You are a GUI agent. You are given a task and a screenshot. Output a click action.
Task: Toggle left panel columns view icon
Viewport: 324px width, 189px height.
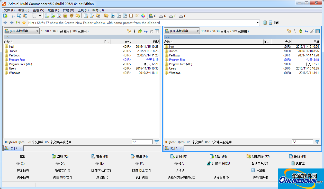coord(157,31)
